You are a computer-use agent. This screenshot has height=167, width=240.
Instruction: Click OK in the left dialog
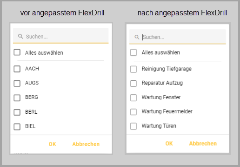point(52,144)
